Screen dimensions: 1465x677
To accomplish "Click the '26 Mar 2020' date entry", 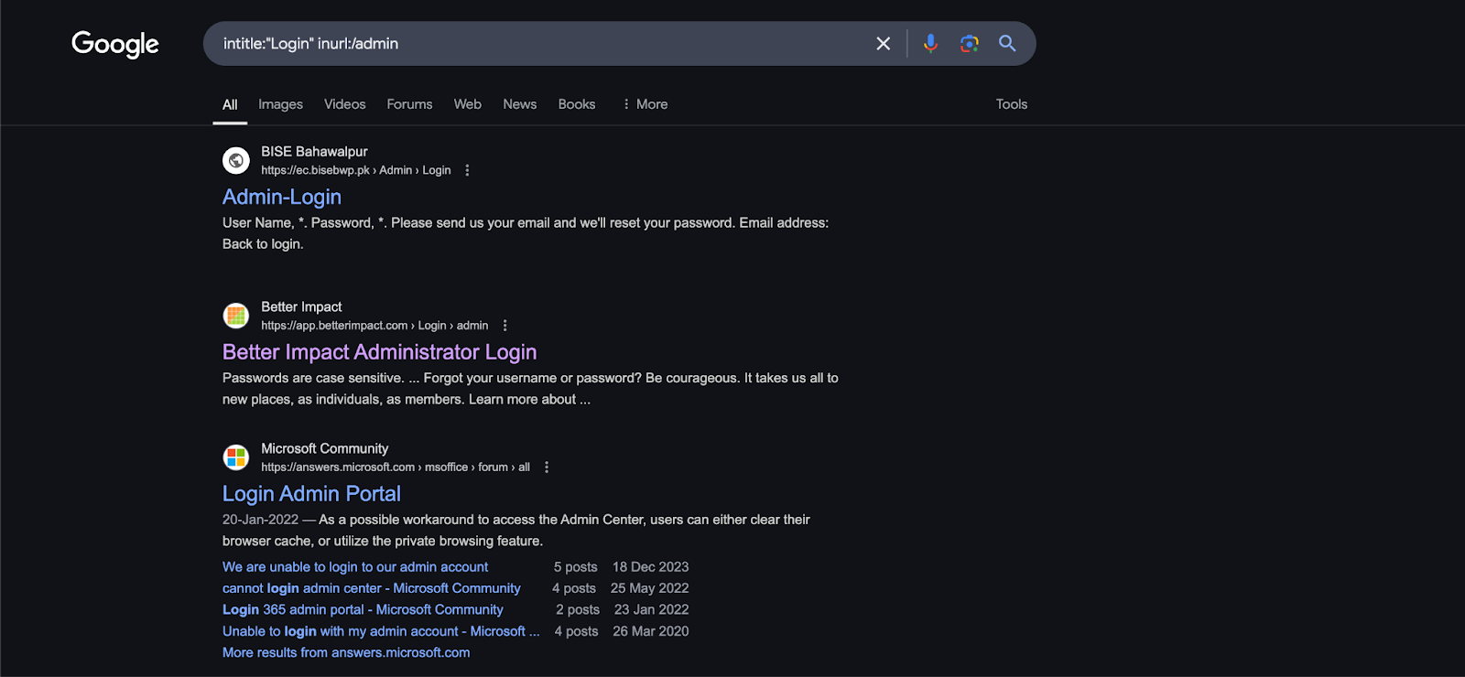I will tap(651, 631).
